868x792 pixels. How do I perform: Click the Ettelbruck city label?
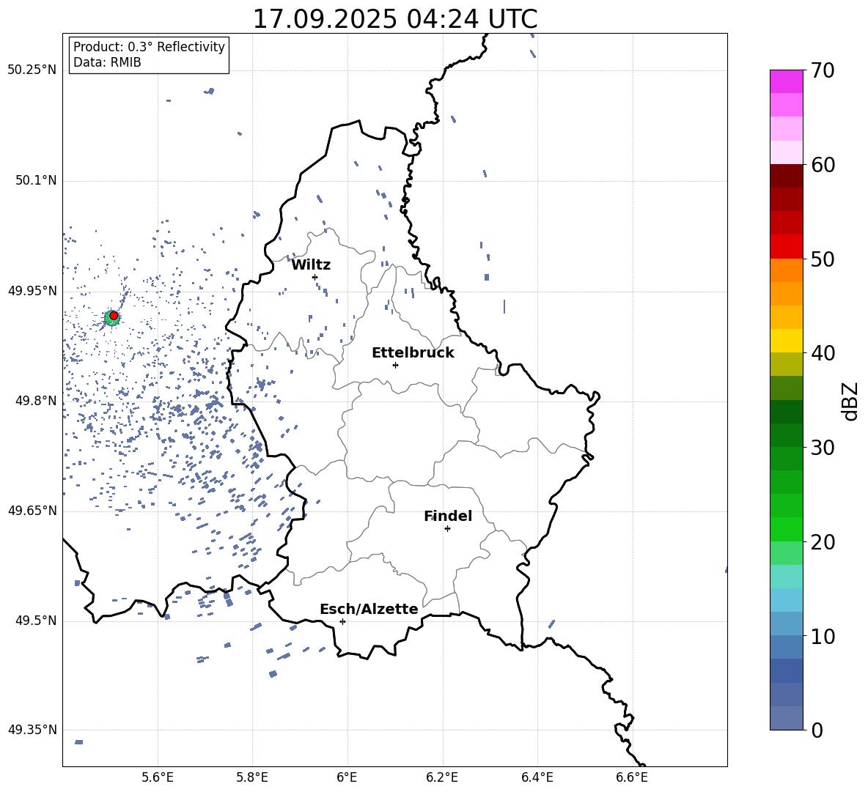[413, 353]
